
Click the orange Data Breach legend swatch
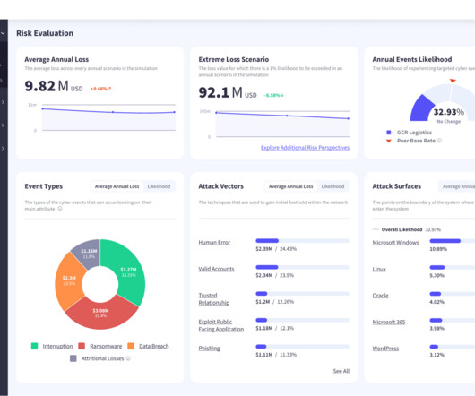[x=131, y=346]
